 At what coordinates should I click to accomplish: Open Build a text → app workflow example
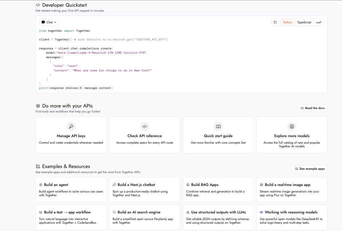[71, 217]
